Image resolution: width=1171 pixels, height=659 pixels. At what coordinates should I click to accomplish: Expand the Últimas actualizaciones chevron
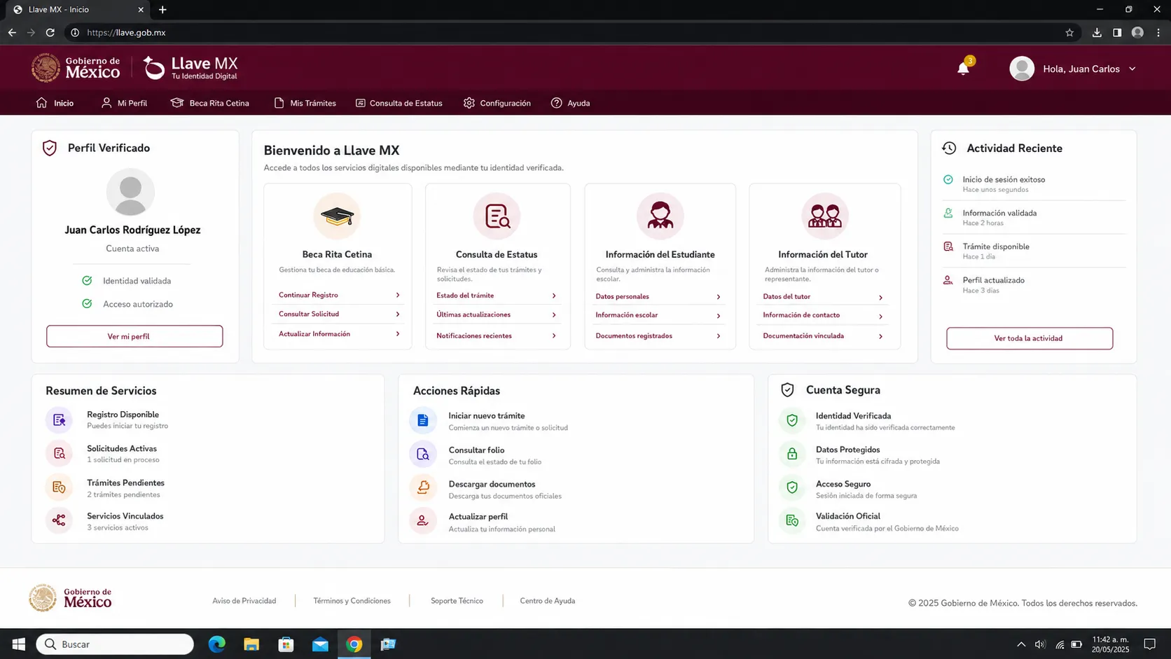554,315
